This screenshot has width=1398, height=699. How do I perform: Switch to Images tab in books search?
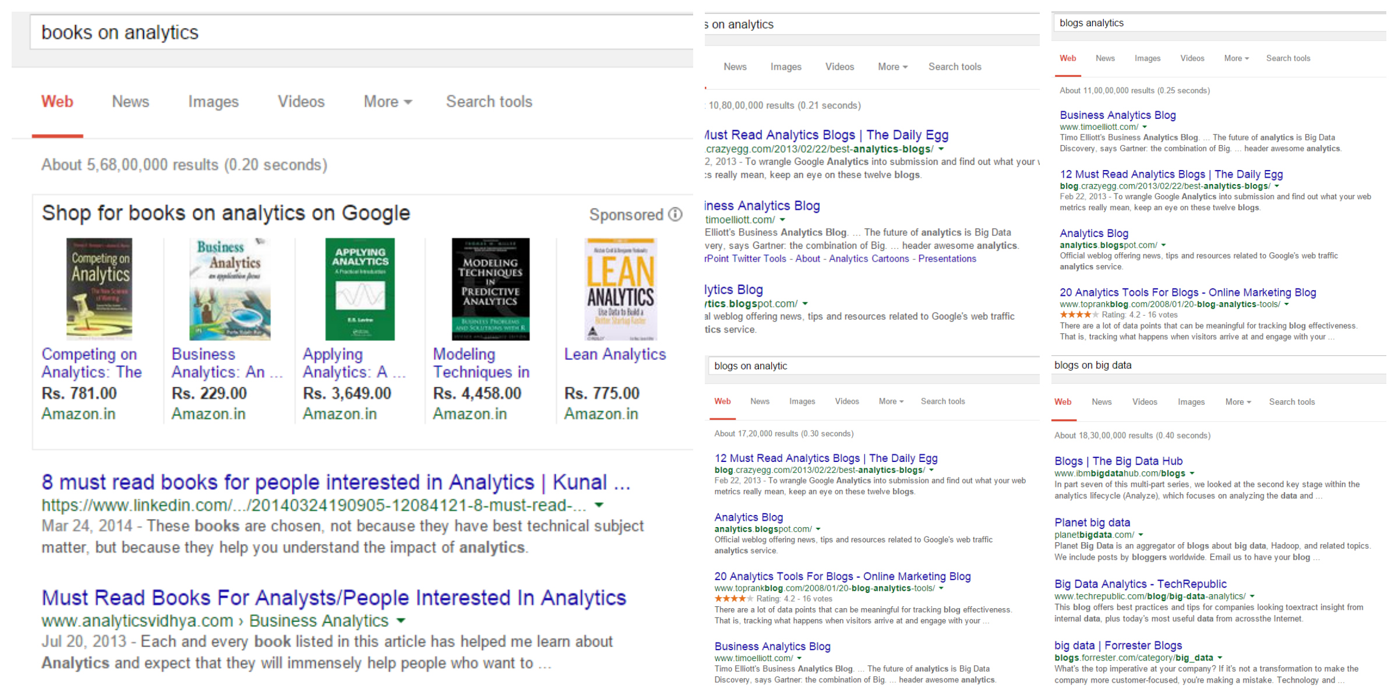(213, 102)
